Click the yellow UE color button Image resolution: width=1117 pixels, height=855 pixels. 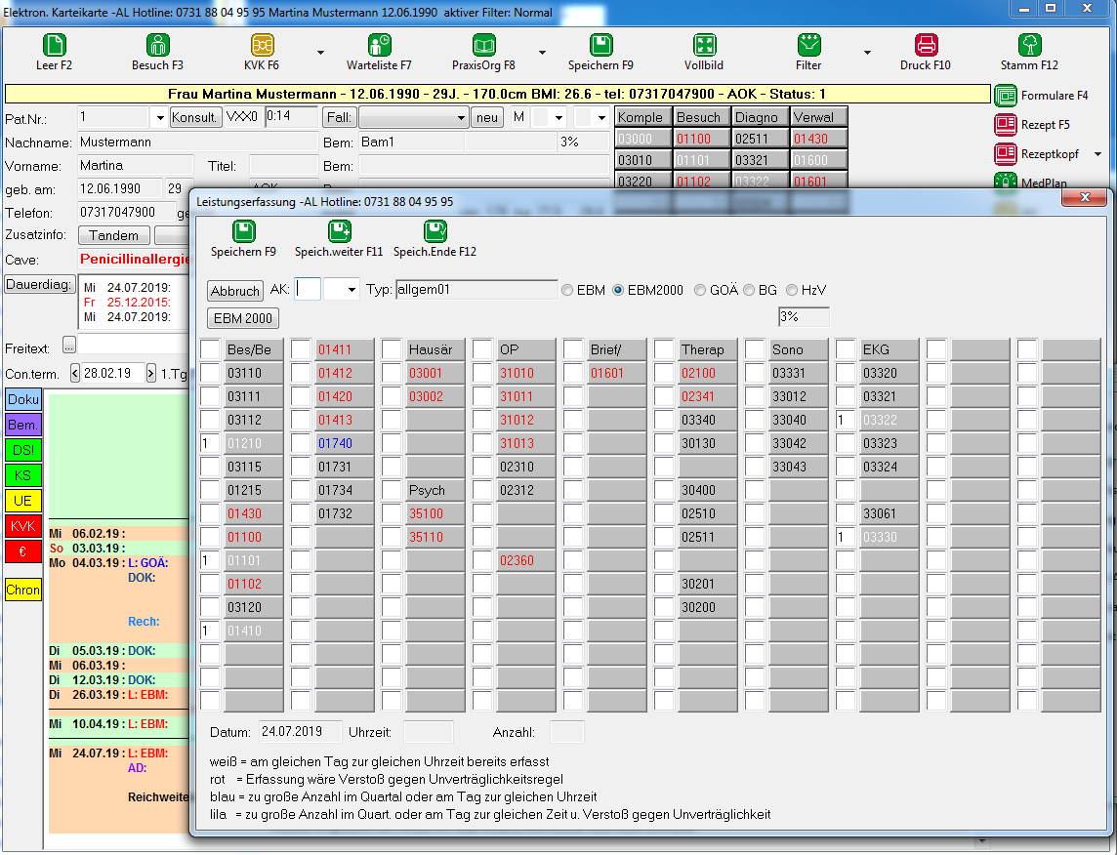coord(23,501)
